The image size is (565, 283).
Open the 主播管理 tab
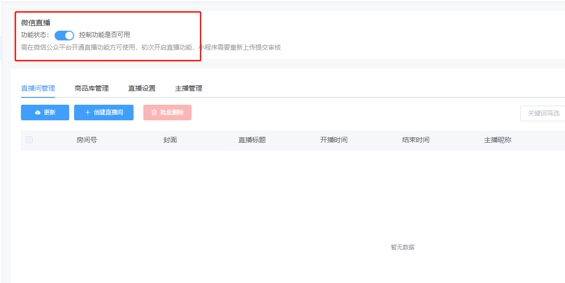(x=189, y=88)
